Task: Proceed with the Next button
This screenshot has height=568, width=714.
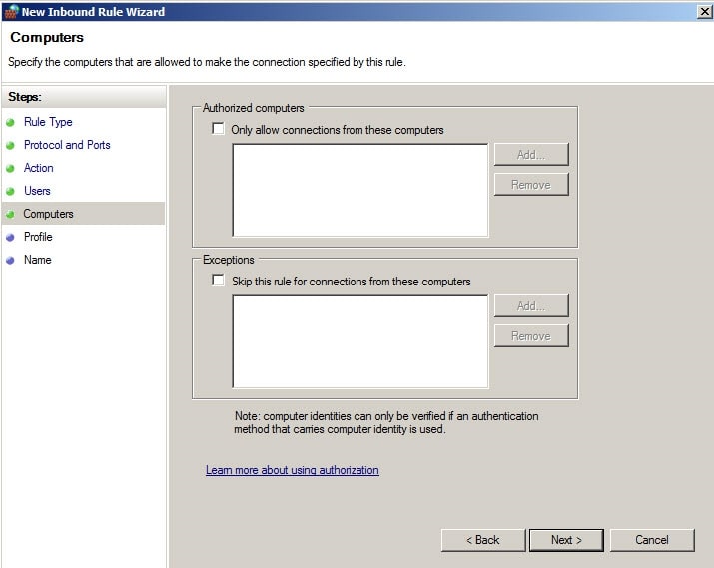Action: [565, 540]
